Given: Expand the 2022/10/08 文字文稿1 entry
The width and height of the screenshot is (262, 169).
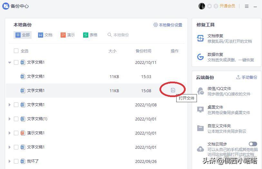Looking at the screenshot, I should click(10, 105).
